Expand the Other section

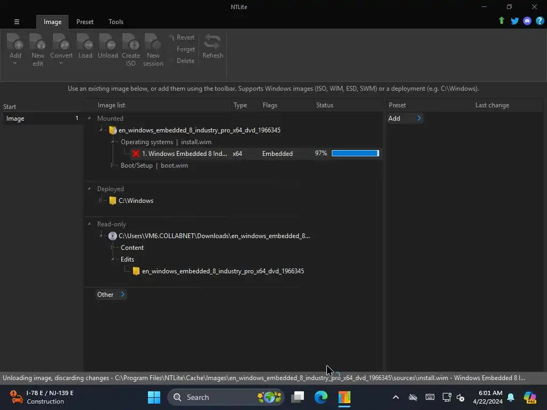coord(111,295)
